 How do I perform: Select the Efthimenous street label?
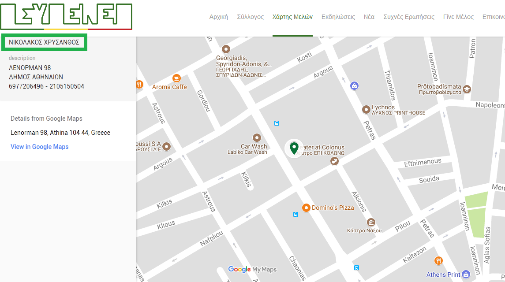tap(423, 162)
